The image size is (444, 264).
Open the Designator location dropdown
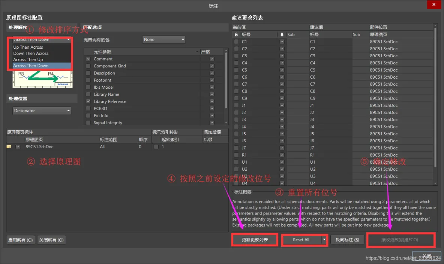point(42,111)
